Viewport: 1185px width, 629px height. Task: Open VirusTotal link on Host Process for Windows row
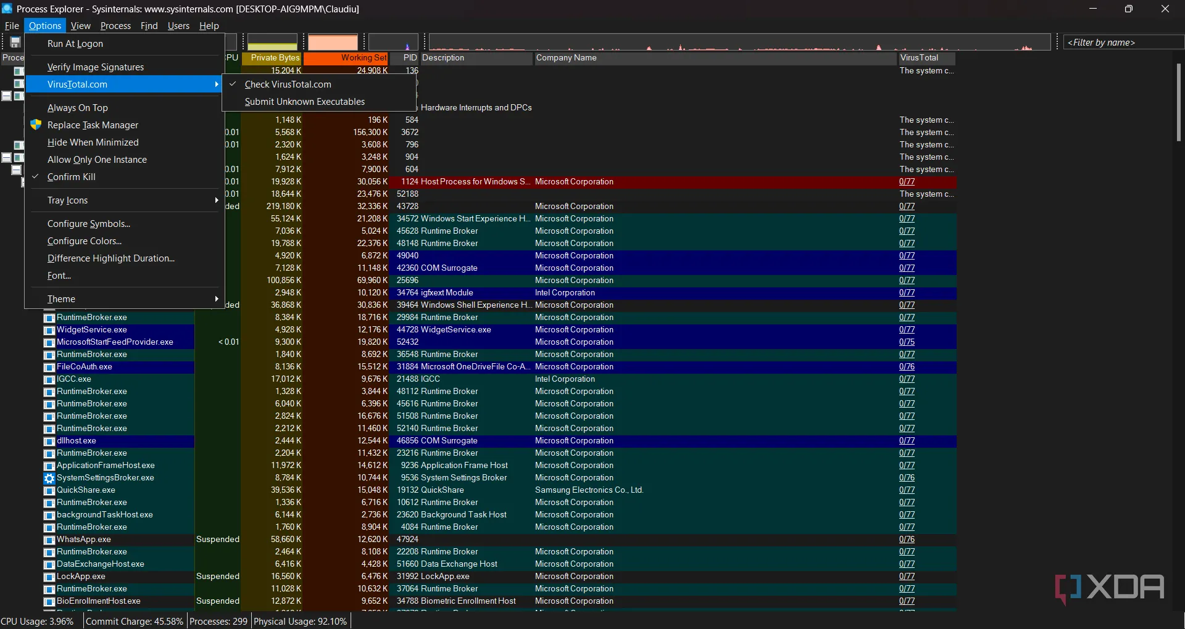click(907, 182)
